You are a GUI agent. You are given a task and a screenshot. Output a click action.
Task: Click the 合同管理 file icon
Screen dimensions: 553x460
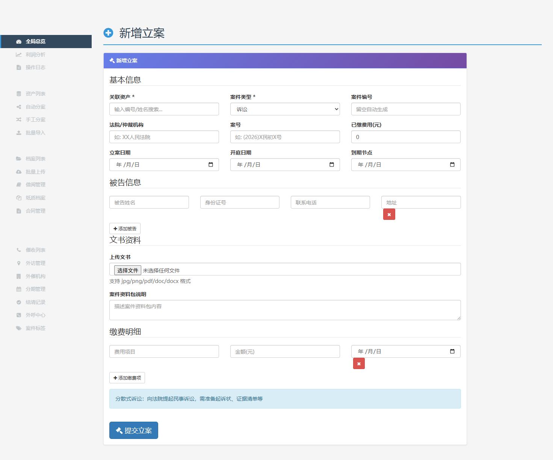click(19, 211)
